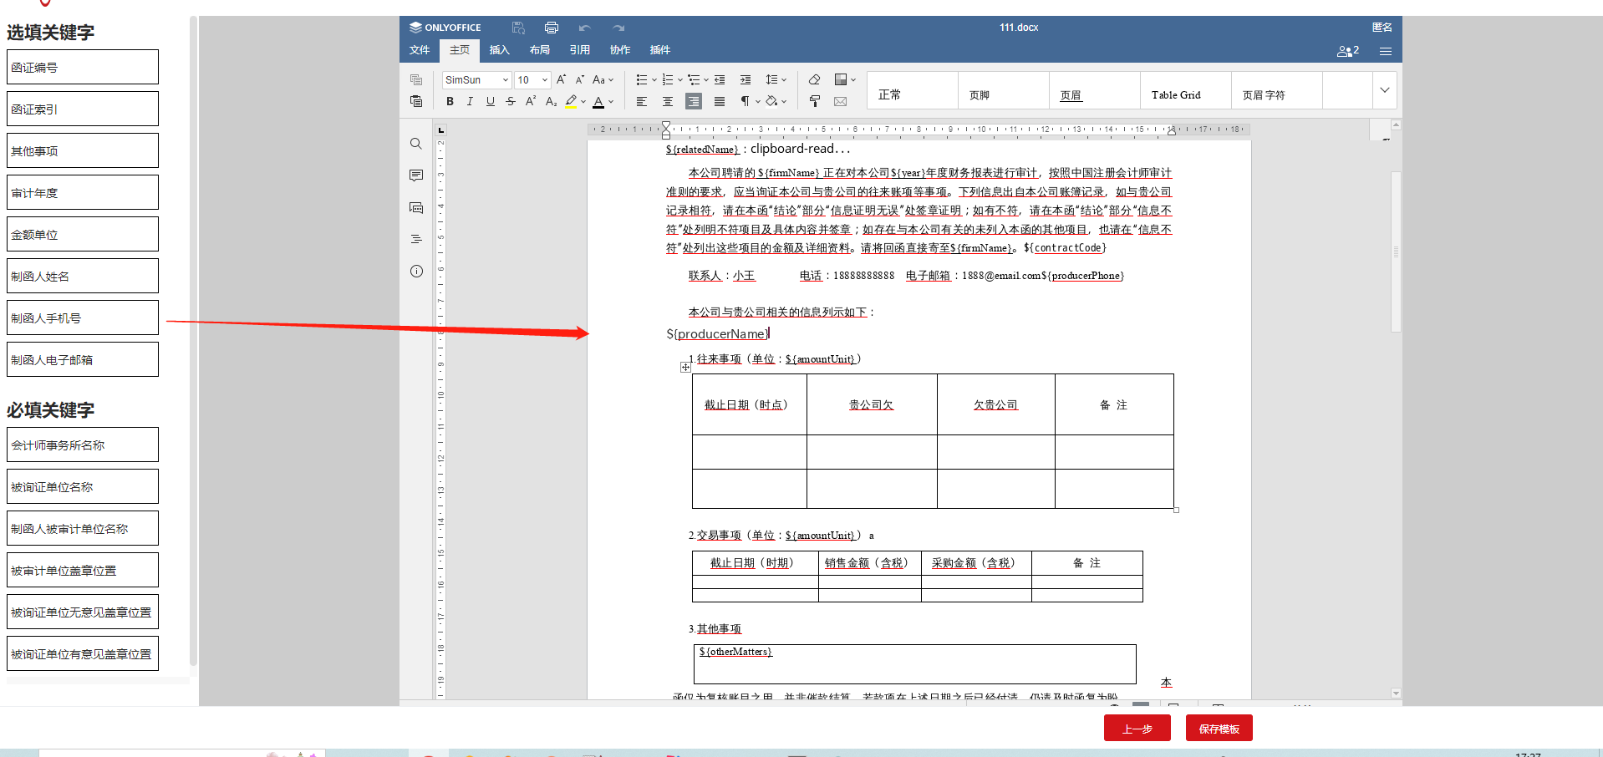Select the Copy style painter tool
This screenshot has height=757, width=1603.
[815, 101]
